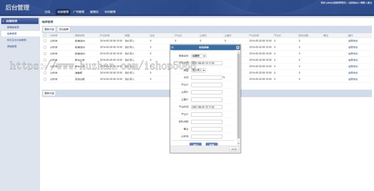374x191 pixels.
Task: Click the 喊单管理 page heading
Action: [x=47, y=22]
